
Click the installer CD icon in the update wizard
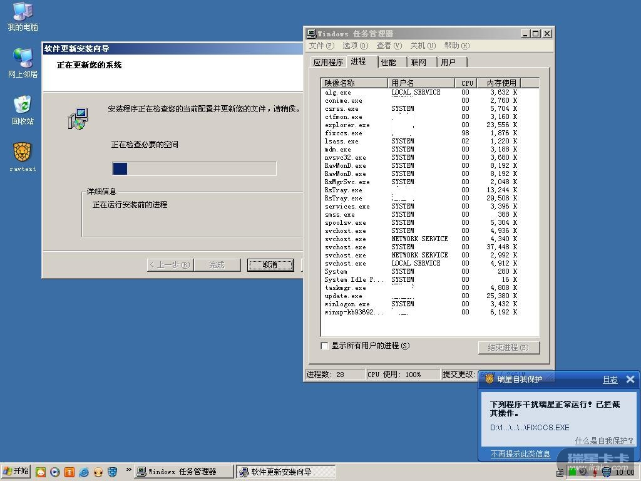pyautogui.click(x=78, y=118)
